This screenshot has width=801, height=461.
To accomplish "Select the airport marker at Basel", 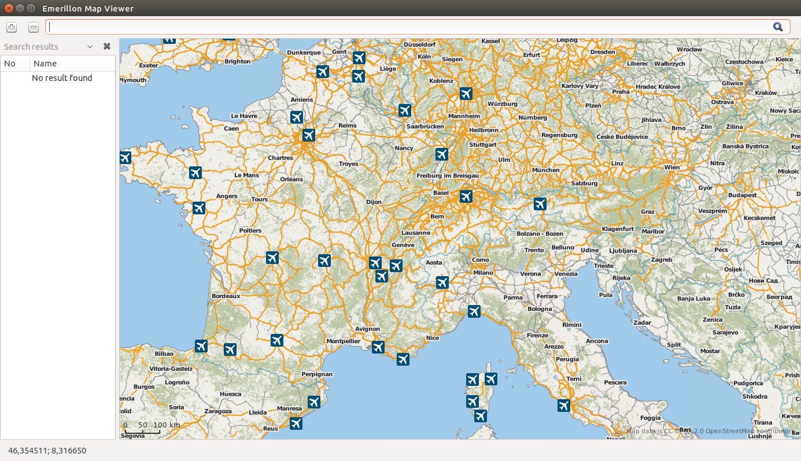I will [x=466, y=196].
